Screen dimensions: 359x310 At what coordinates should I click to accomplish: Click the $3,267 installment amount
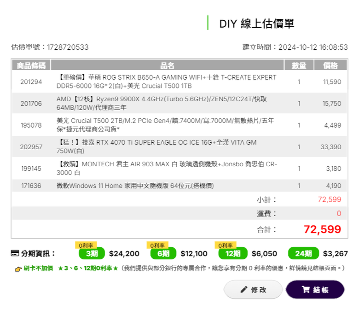(x=336, y=254)
